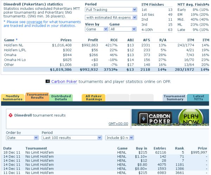Viewport: 211px width, 175px height.
Task: Open the estimated RA expenses dropdown
Action: pos(111,18)
